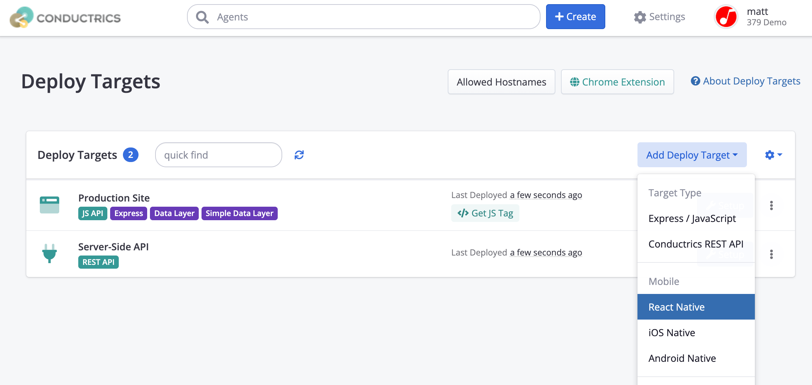The width and height of the screenshot is (812, 385).
Task: Open About Deploy Targets help link
Action: click(745, 81)
